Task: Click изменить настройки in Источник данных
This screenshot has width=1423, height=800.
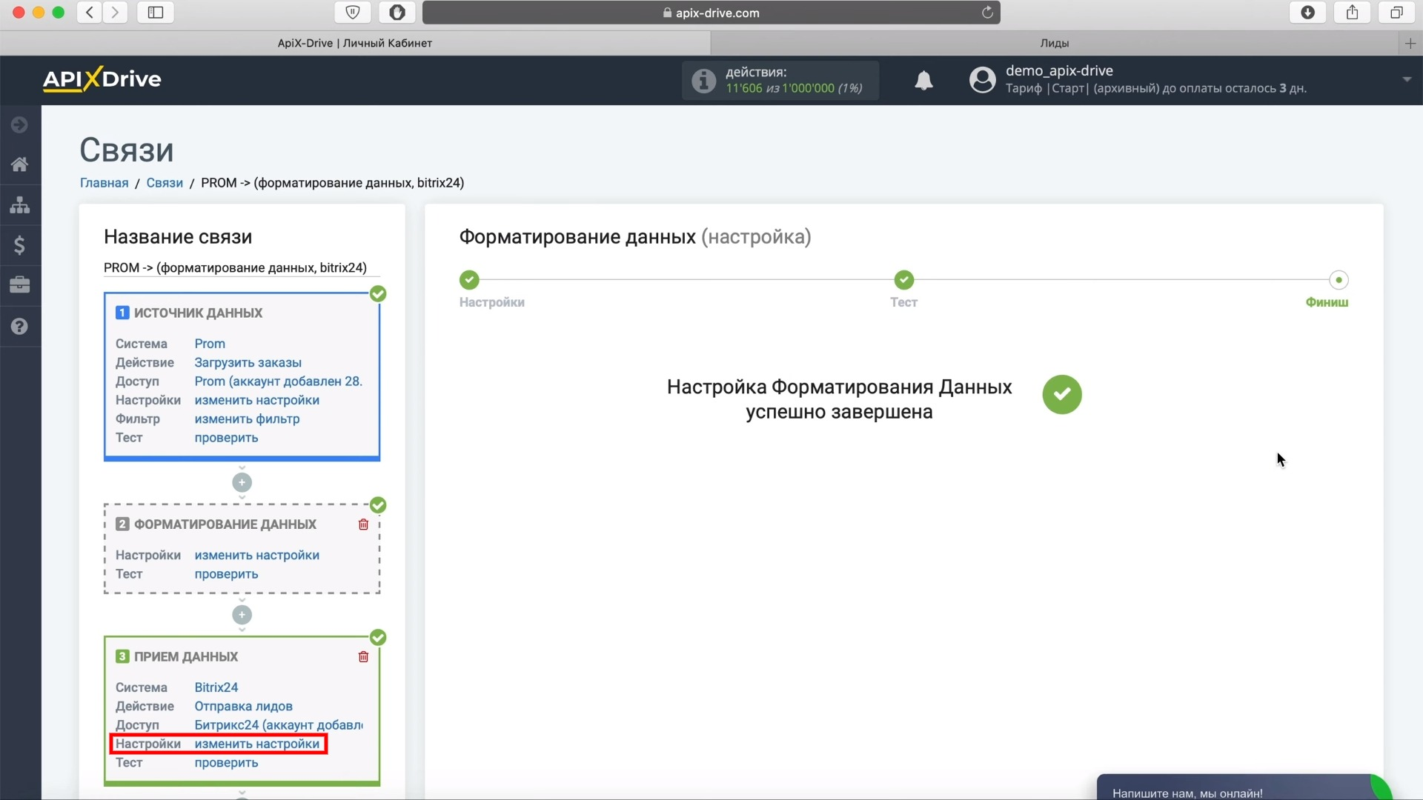Action: click(x=256, y=400)
